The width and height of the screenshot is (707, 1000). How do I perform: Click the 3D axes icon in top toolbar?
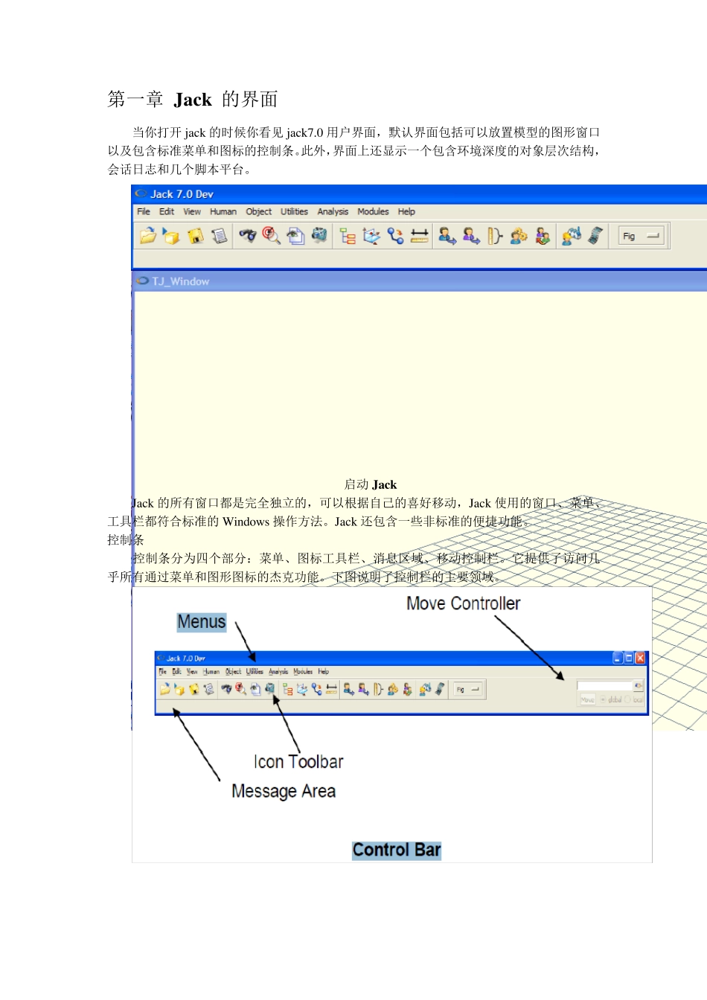(371, 236)
